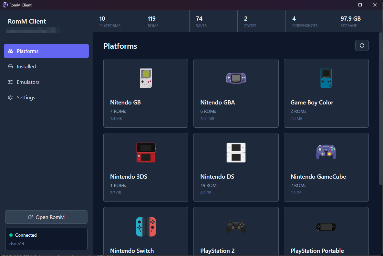Select the PlayStation Portable card title
The height and width of the screenshot is (256, 383).
[x=317, y=251]
